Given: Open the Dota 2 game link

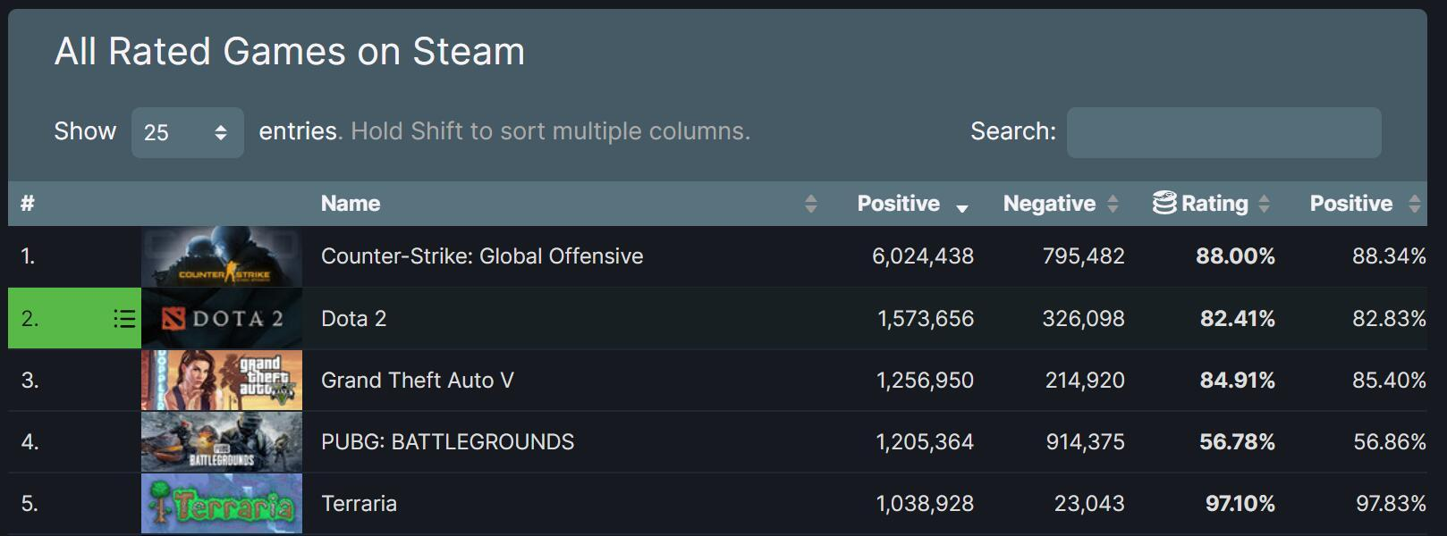Looking at the screenshot, I should click(353, 319).
